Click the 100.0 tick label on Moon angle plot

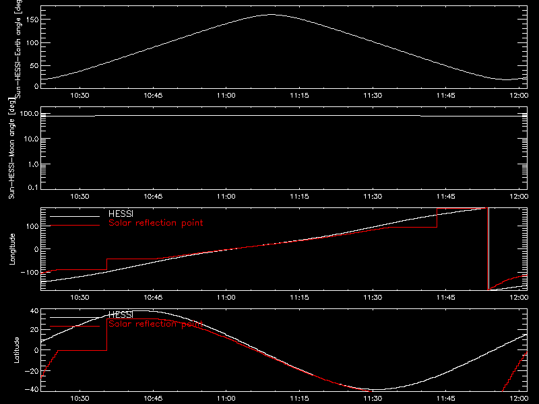click(x=29, y=113)
